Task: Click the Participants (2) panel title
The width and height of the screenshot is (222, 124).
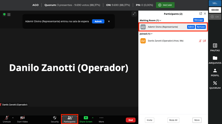Action: coord(173,14)
